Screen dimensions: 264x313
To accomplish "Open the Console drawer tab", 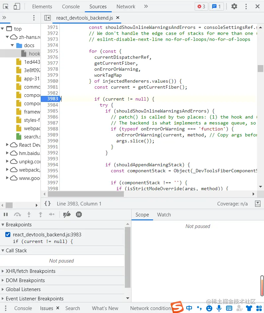I will point(23,308).
